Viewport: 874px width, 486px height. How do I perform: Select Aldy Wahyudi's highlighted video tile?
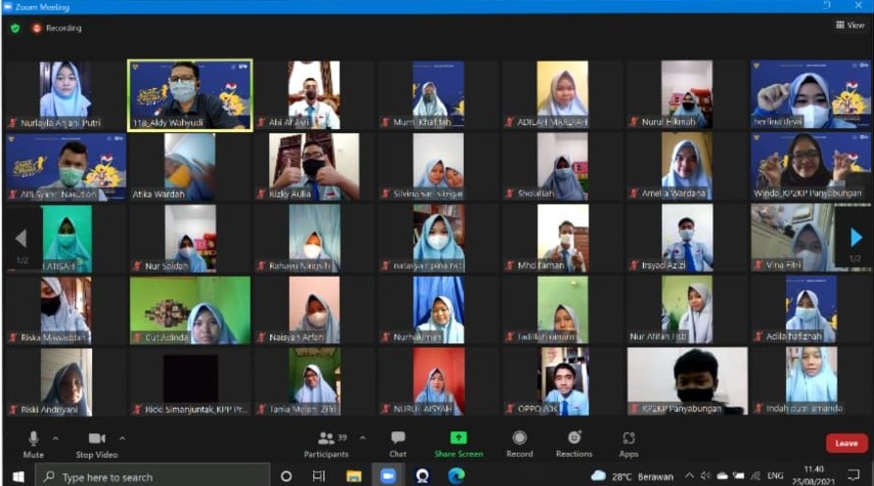pos(190,94)
